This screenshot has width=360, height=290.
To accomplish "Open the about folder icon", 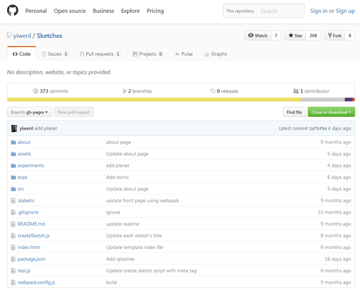I will point(14,142).
